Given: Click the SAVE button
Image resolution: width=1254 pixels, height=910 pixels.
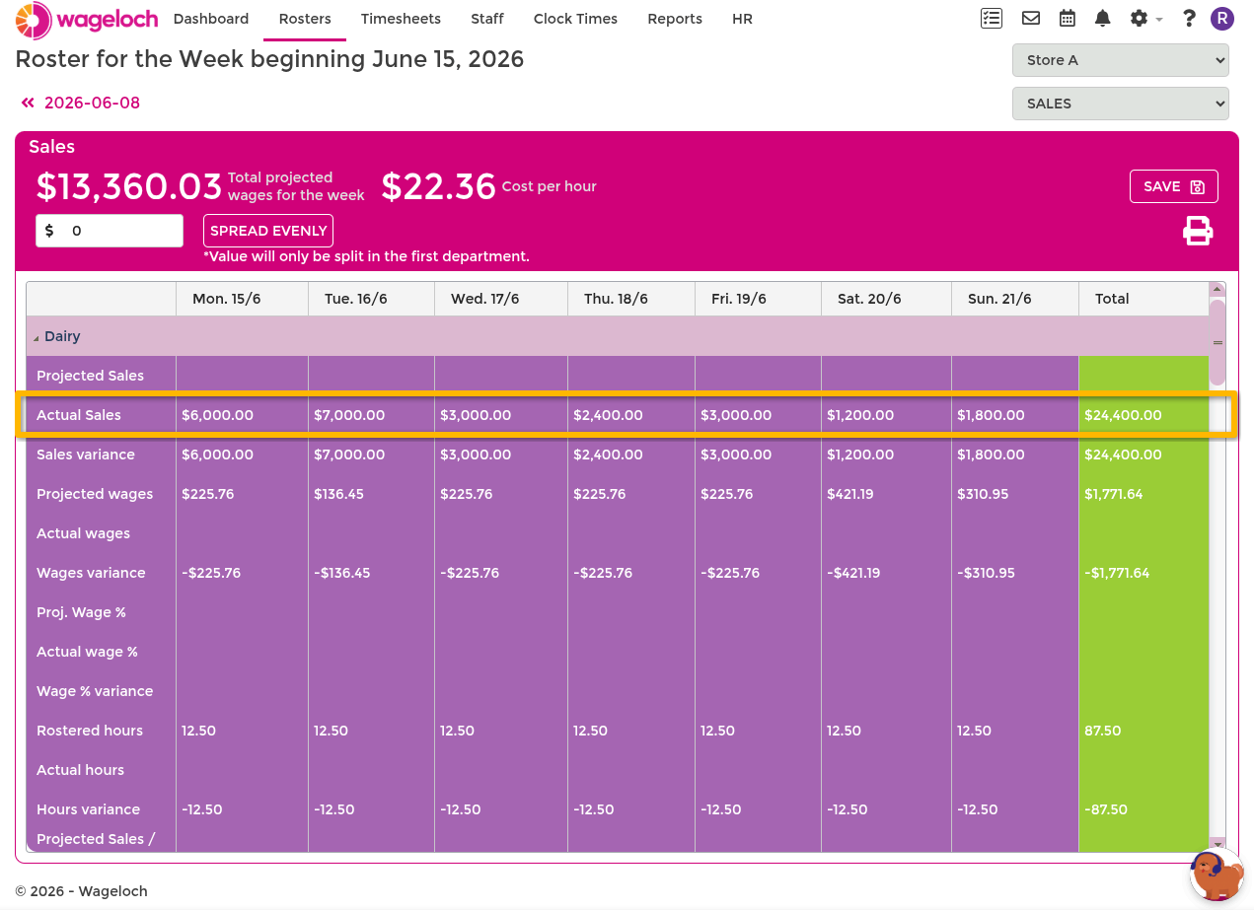Looking at the screenshot, I should tap(1174, 186).
